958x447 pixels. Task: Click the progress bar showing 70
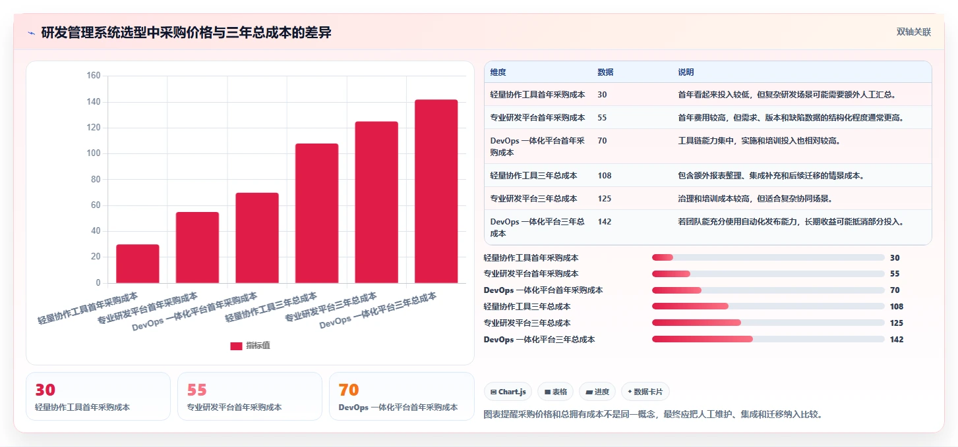768,290
